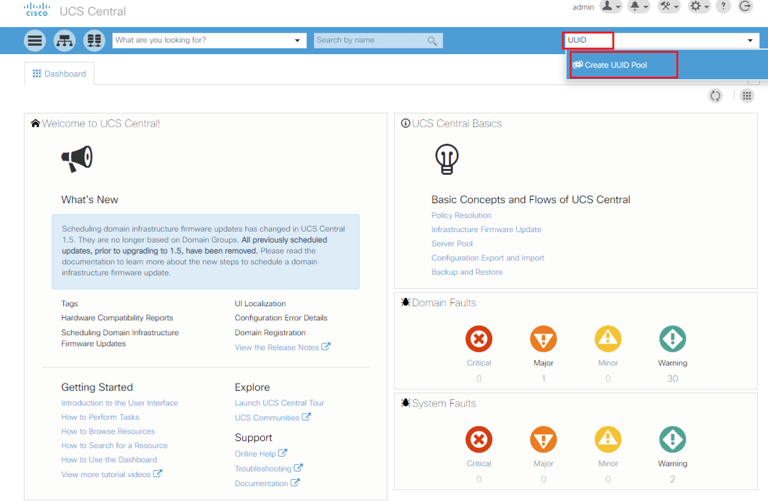
Task: Open How to Browse Resources link
Action: coord(108,431)
